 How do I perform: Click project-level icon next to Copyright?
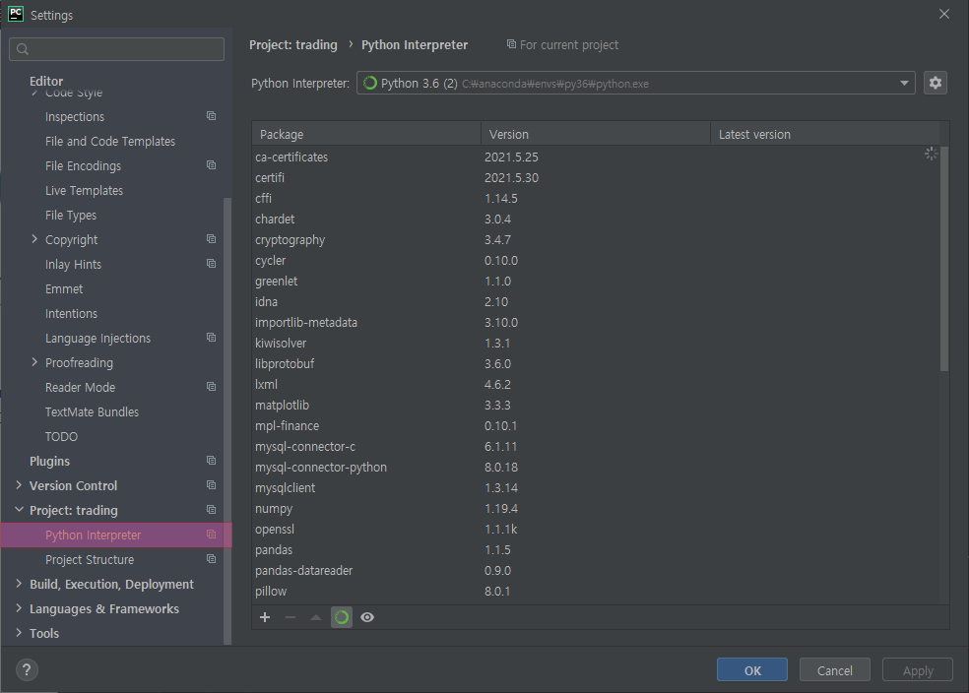[x=212, y=239]
